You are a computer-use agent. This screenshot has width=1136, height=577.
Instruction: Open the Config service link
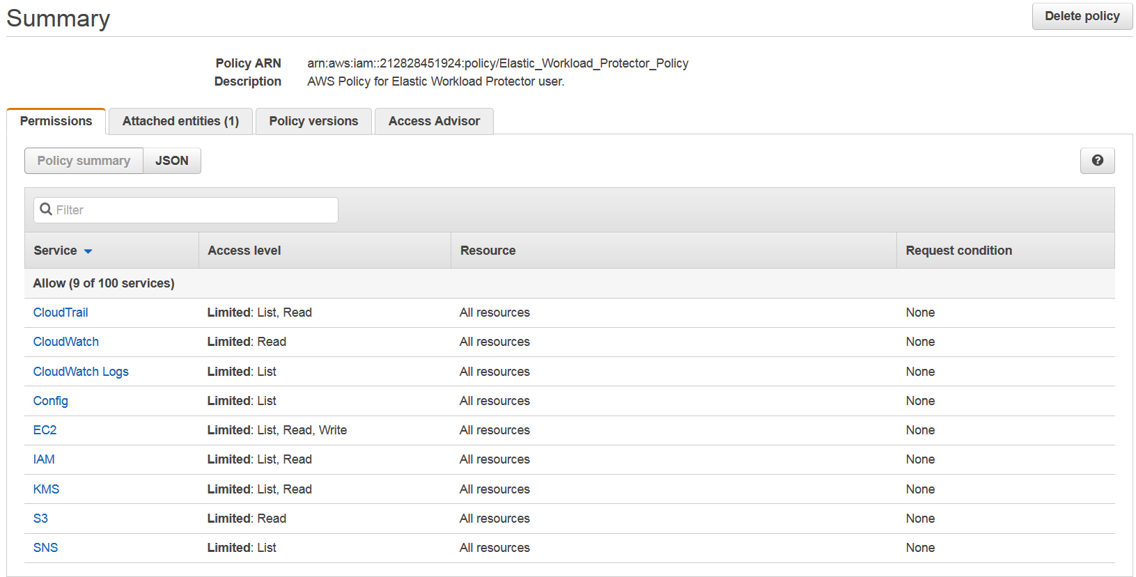50,401
